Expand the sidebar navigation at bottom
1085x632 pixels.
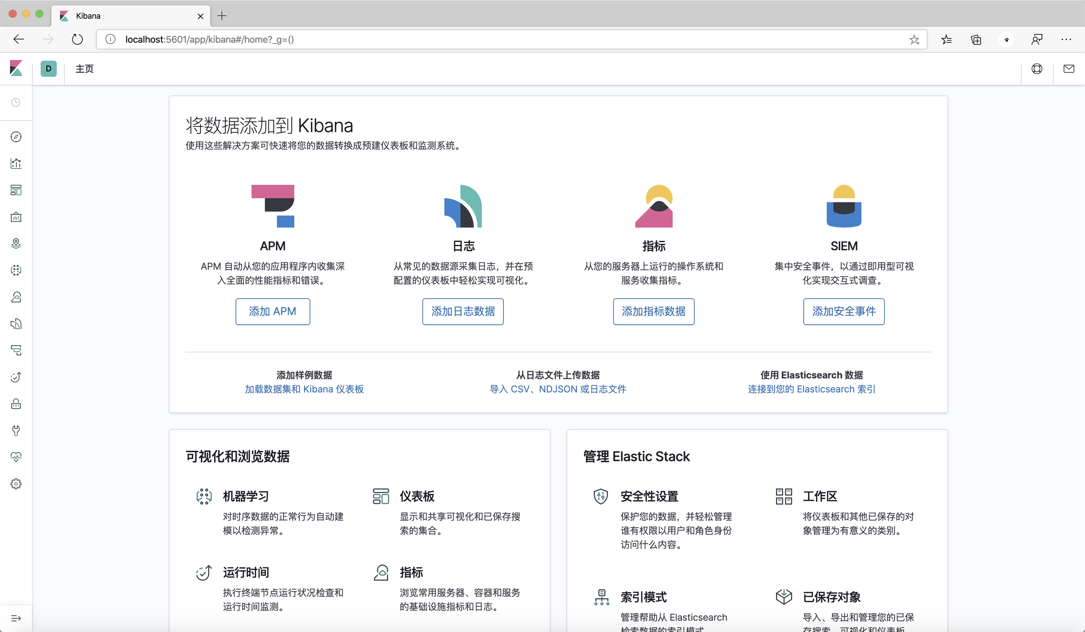pos(16,618)
